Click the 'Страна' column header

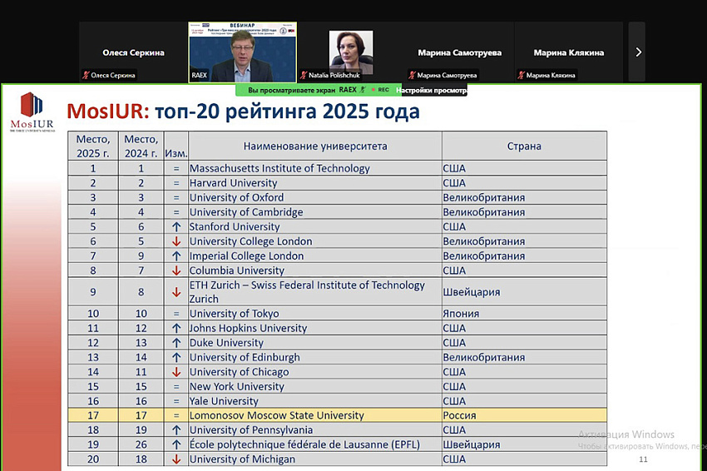(x=524, y=146)
